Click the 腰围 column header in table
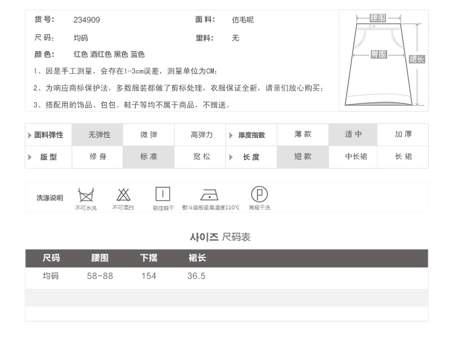 click(x=100, y=258)
